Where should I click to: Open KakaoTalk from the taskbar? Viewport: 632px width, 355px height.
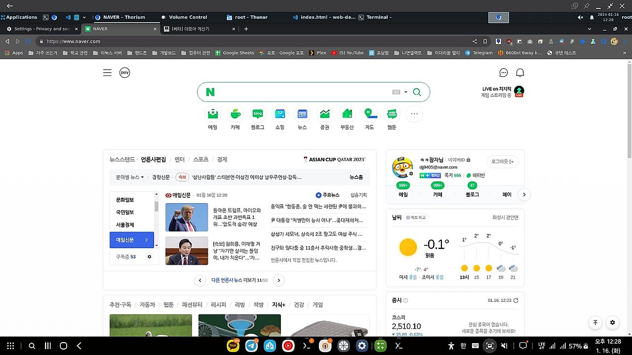(x=233, y=346)
